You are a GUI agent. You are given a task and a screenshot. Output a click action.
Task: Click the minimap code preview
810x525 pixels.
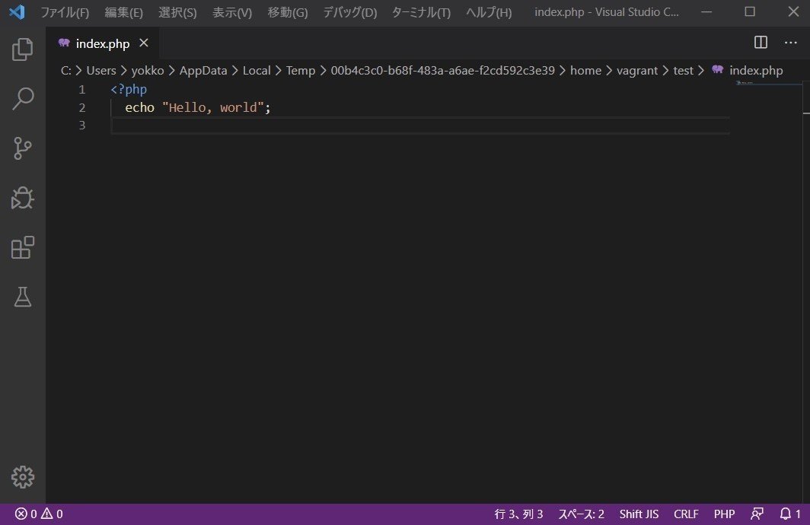coord(745,83)
